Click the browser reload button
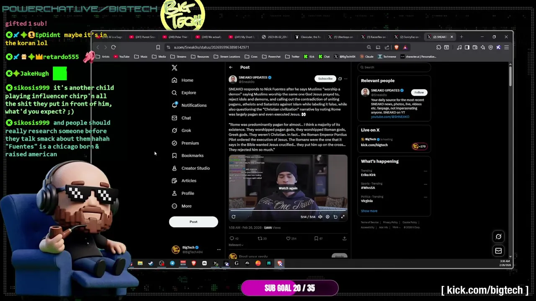Image resolution: width=536 pixels, height=301 pixels. tap(113, 47)
